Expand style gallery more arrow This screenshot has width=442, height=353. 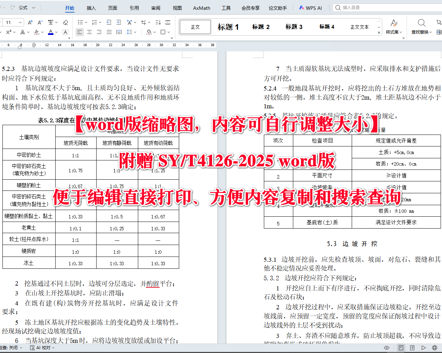[379, 33]
